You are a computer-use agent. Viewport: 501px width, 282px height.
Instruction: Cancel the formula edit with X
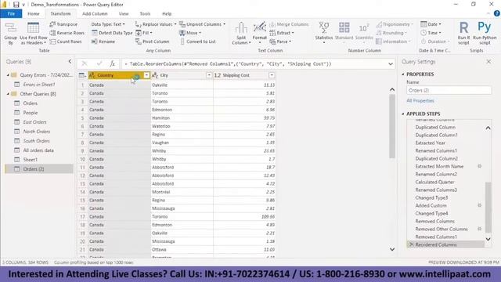[85, 64]
